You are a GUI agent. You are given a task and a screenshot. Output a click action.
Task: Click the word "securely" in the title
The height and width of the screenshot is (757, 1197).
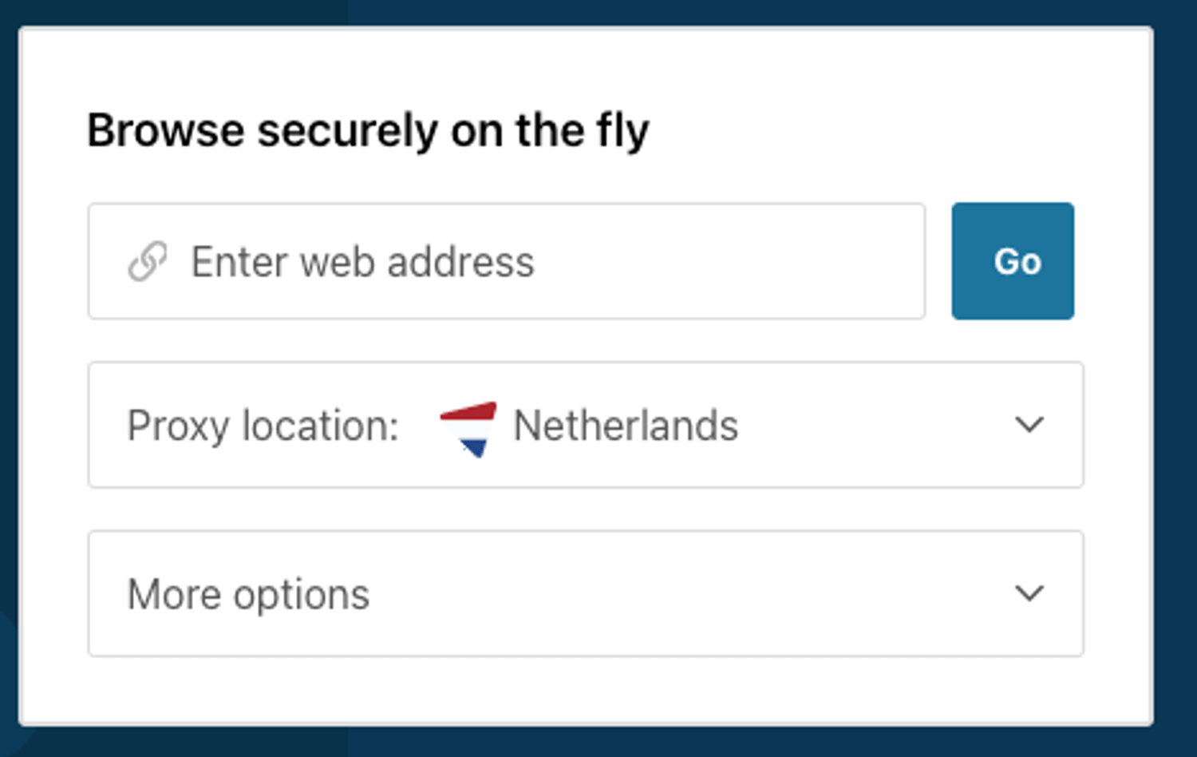(x=348, y=131)
